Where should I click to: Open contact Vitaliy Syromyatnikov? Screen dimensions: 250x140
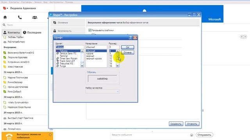point(18,103)
